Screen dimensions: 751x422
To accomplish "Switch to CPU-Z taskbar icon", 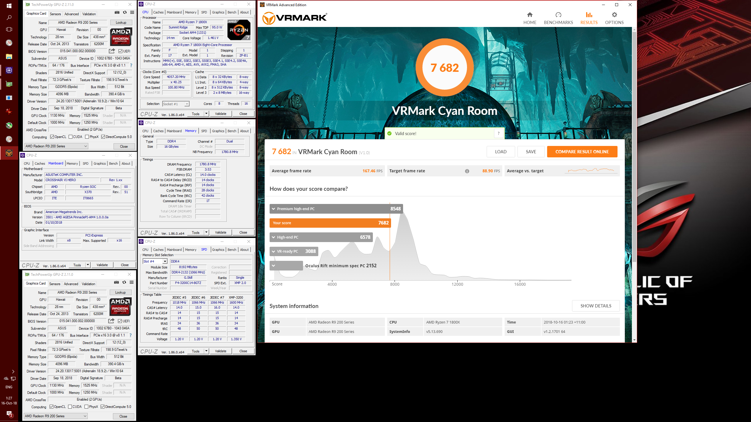I will point(9,70).
